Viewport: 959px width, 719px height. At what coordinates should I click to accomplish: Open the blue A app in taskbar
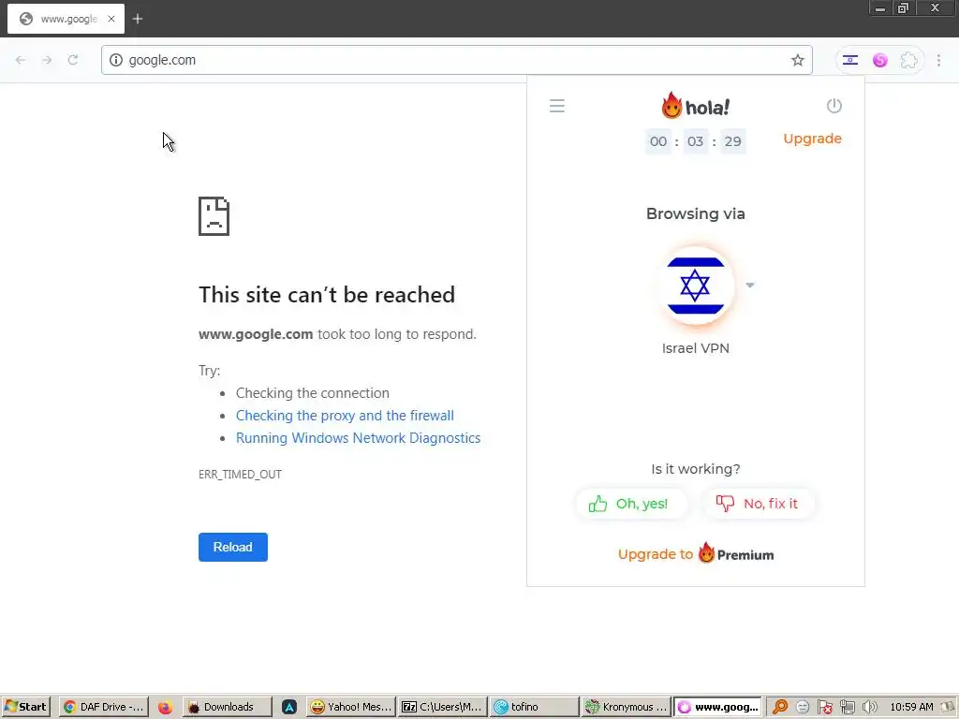289,707
